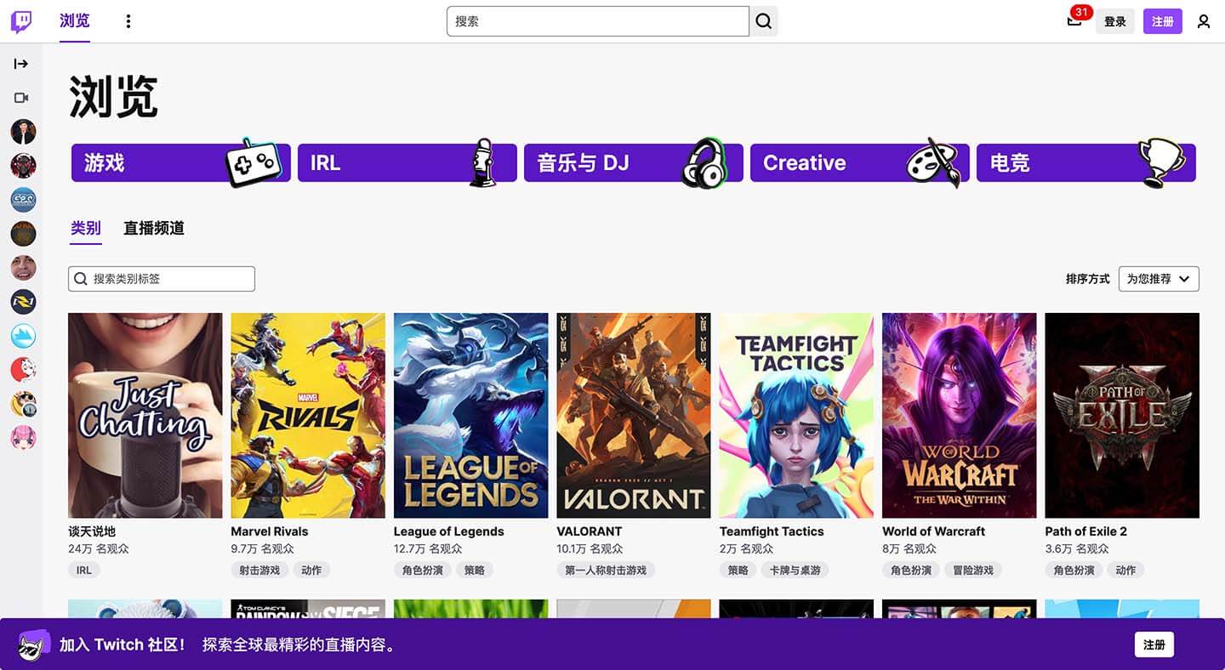This screenshot has width=1225, height=670.
Task: Click the search icon inside tag filter box
Action: [81, 279]
